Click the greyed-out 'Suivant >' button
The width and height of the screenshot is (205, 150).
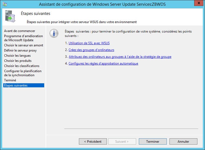122,142
